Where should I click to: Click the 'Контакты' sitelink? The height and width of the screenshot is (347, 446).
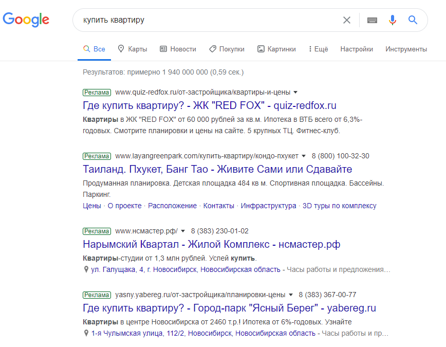pos(219,206)
